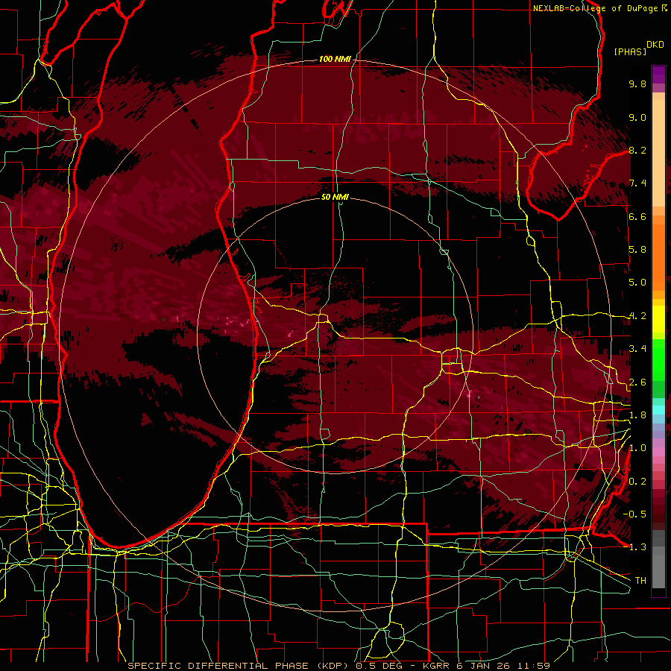Select the 7.4 scale value
This screenshot has height=671, width=671.
tap(637, 183)
